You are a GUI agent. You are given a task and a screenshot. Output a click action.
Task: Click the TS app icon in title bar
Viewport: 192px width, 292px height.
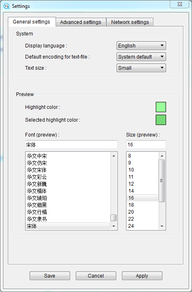7,6
